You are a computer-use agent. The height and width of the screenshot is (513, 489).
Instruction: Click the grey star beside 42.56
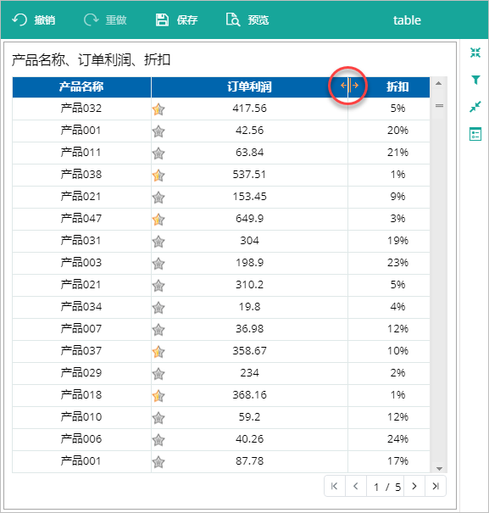[158, 131]
